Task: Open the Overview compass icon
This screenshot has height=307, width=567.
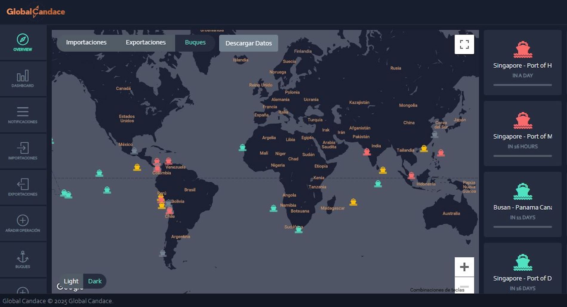Action: [23, 40]
